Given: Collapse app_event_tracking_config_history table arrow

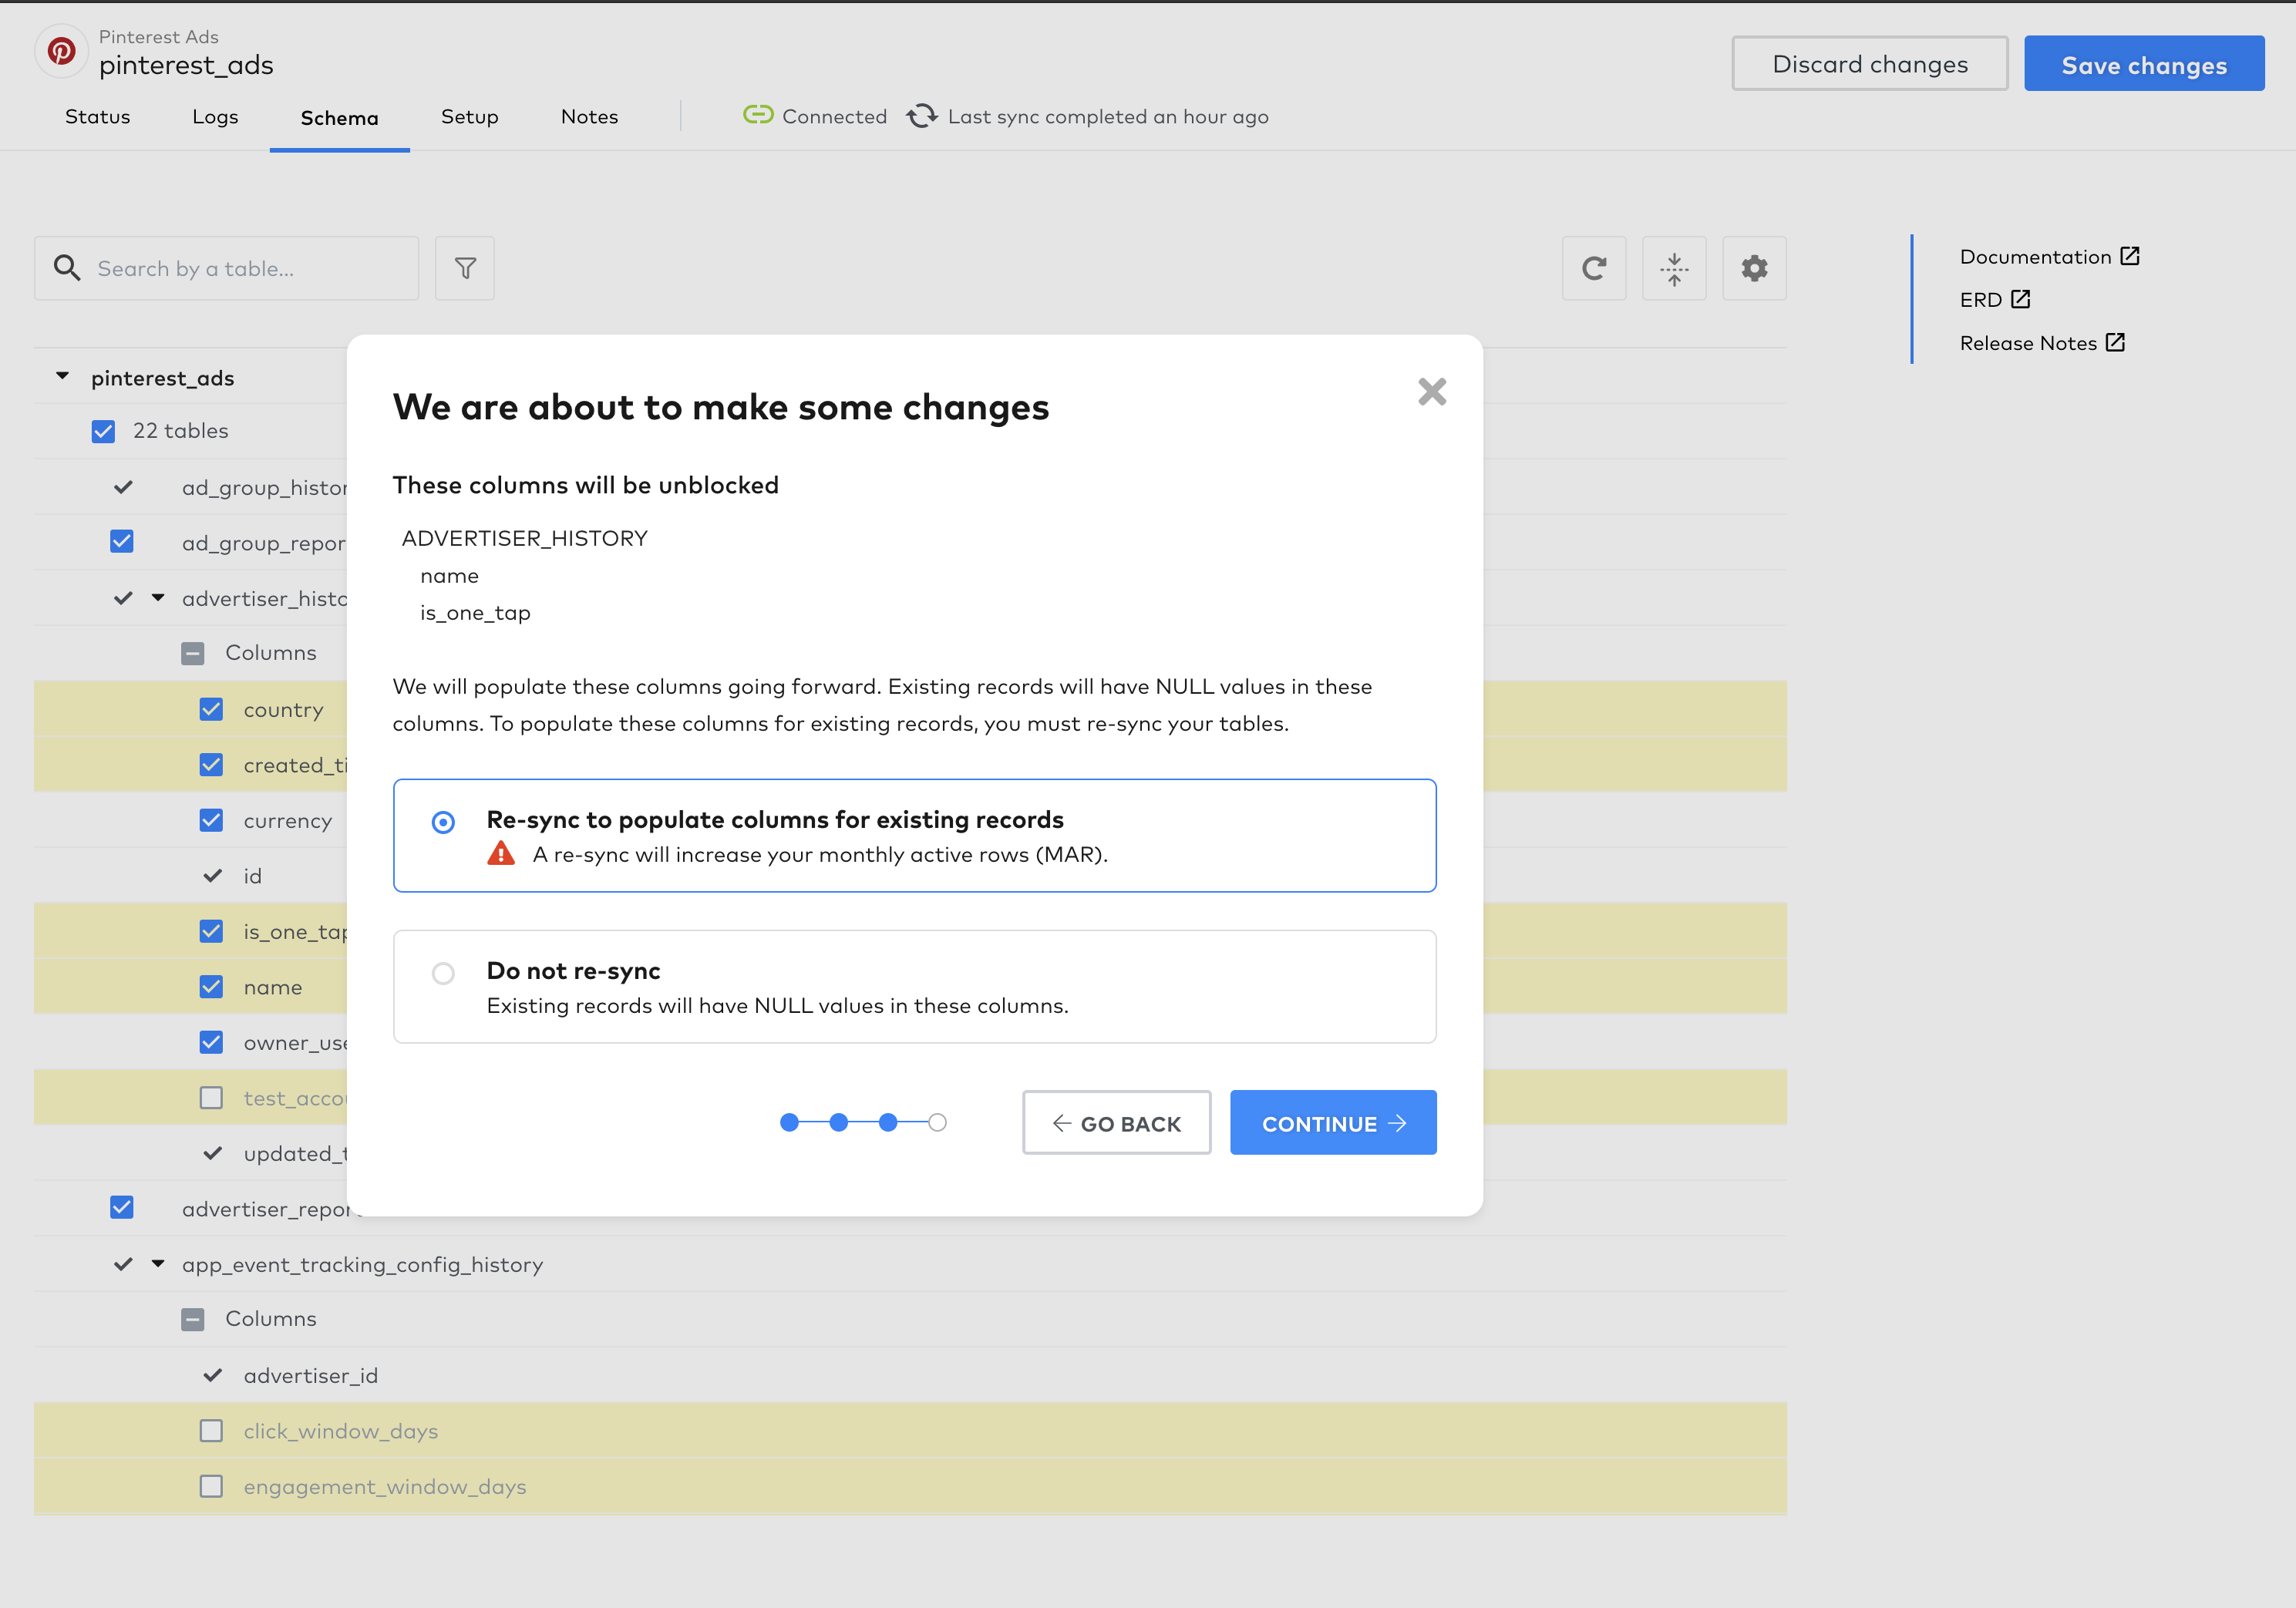Looking at the screenshot, I should tap(158, 1264).
